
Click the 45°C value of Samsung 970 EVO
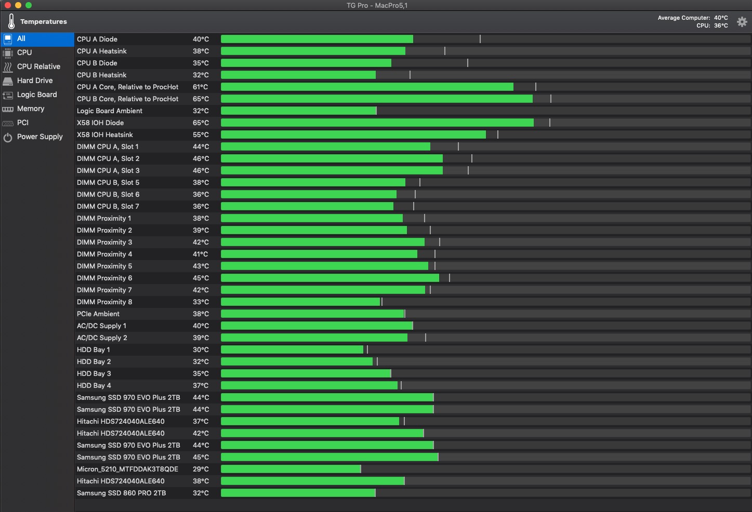(201, 457)
